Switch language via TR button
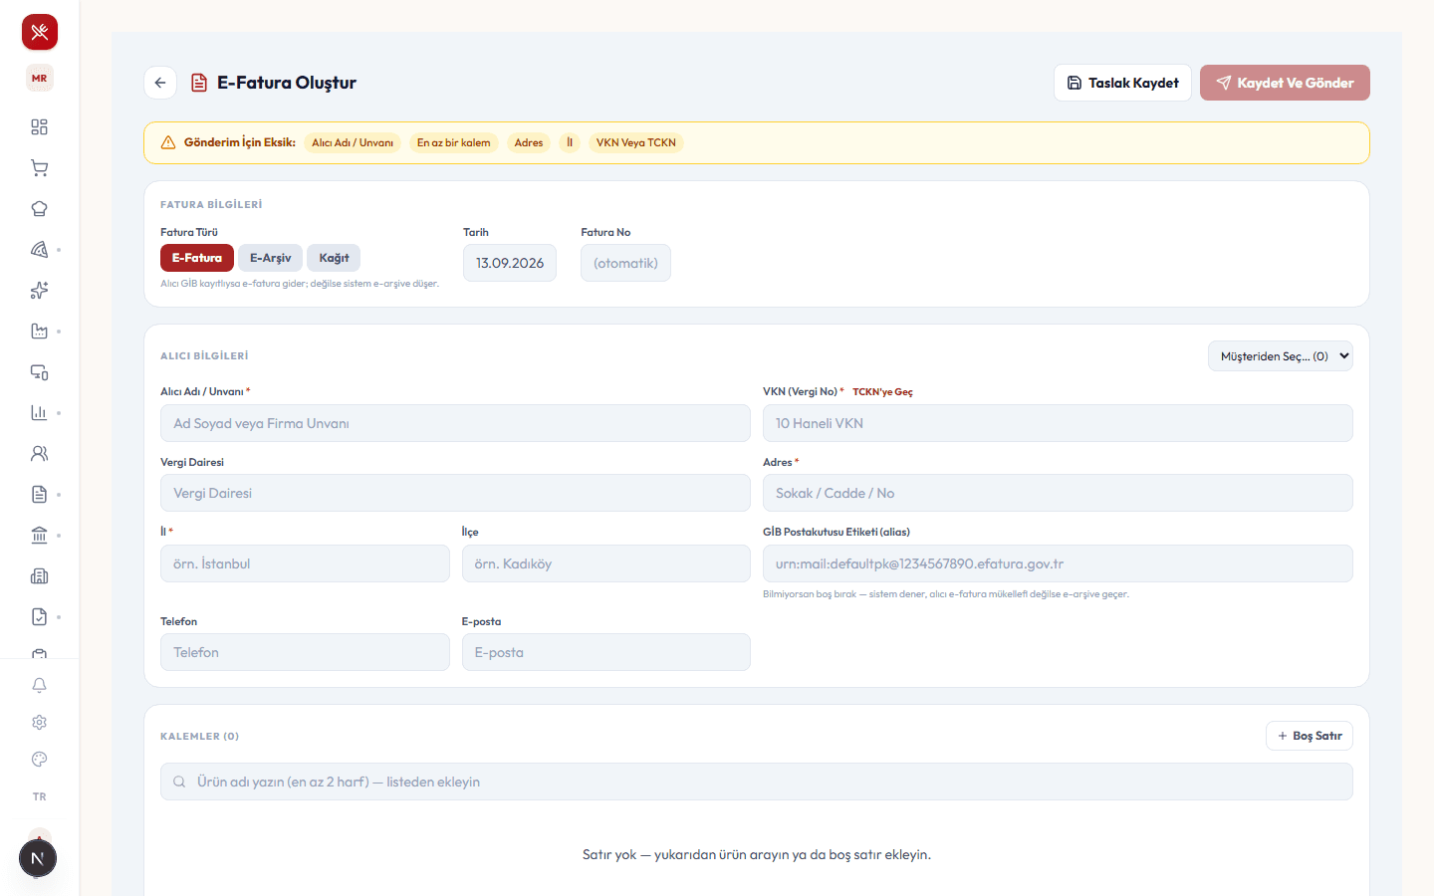Viewport: 1434px width, 896px height. coord(40,796)
